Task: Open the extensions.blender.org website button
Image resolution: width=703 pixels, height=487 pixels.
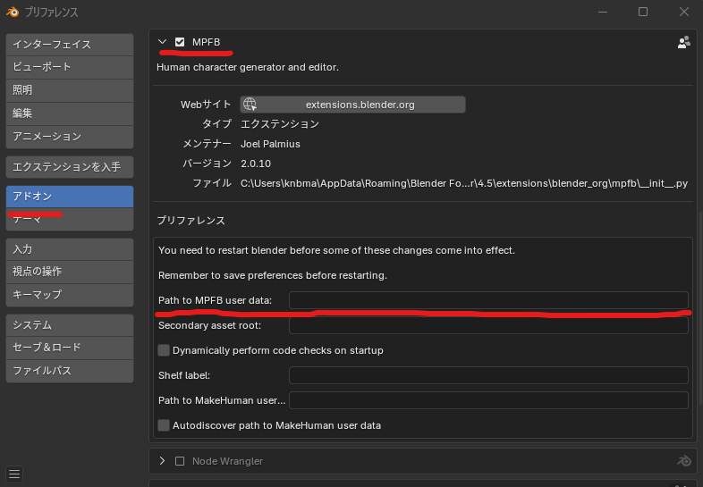Action: (x=353, y=105)
